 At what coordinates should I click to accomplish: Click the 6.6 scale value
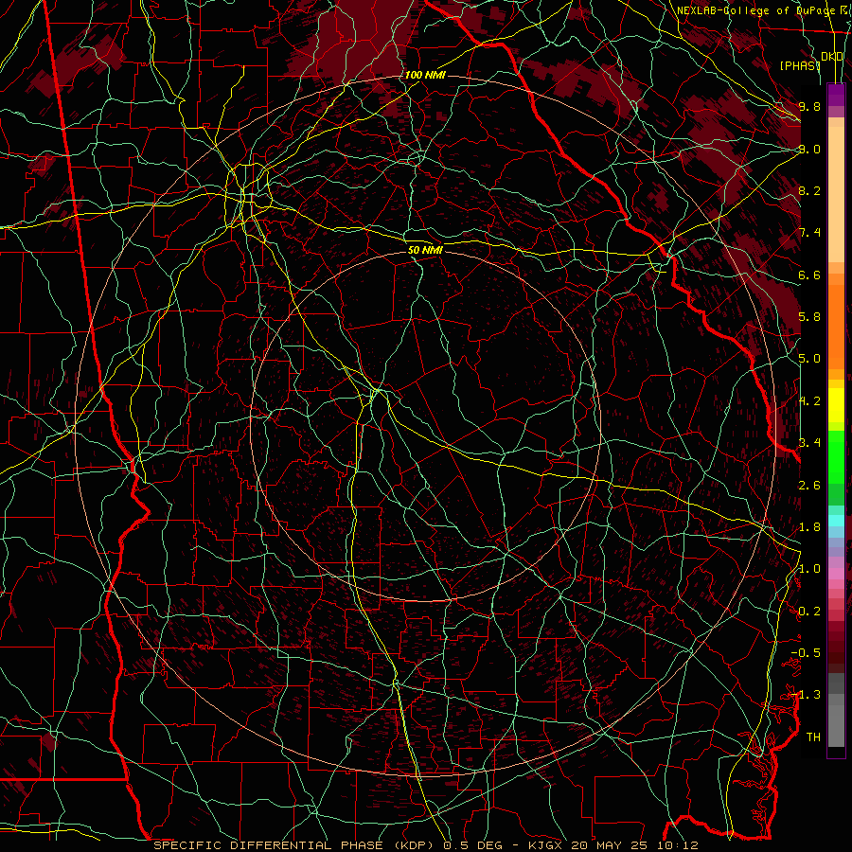click(x=809, y=275)
